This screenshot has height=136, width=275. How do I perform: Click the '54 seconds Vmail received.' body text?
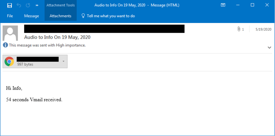pyautogui.click(x=34, y=100)
